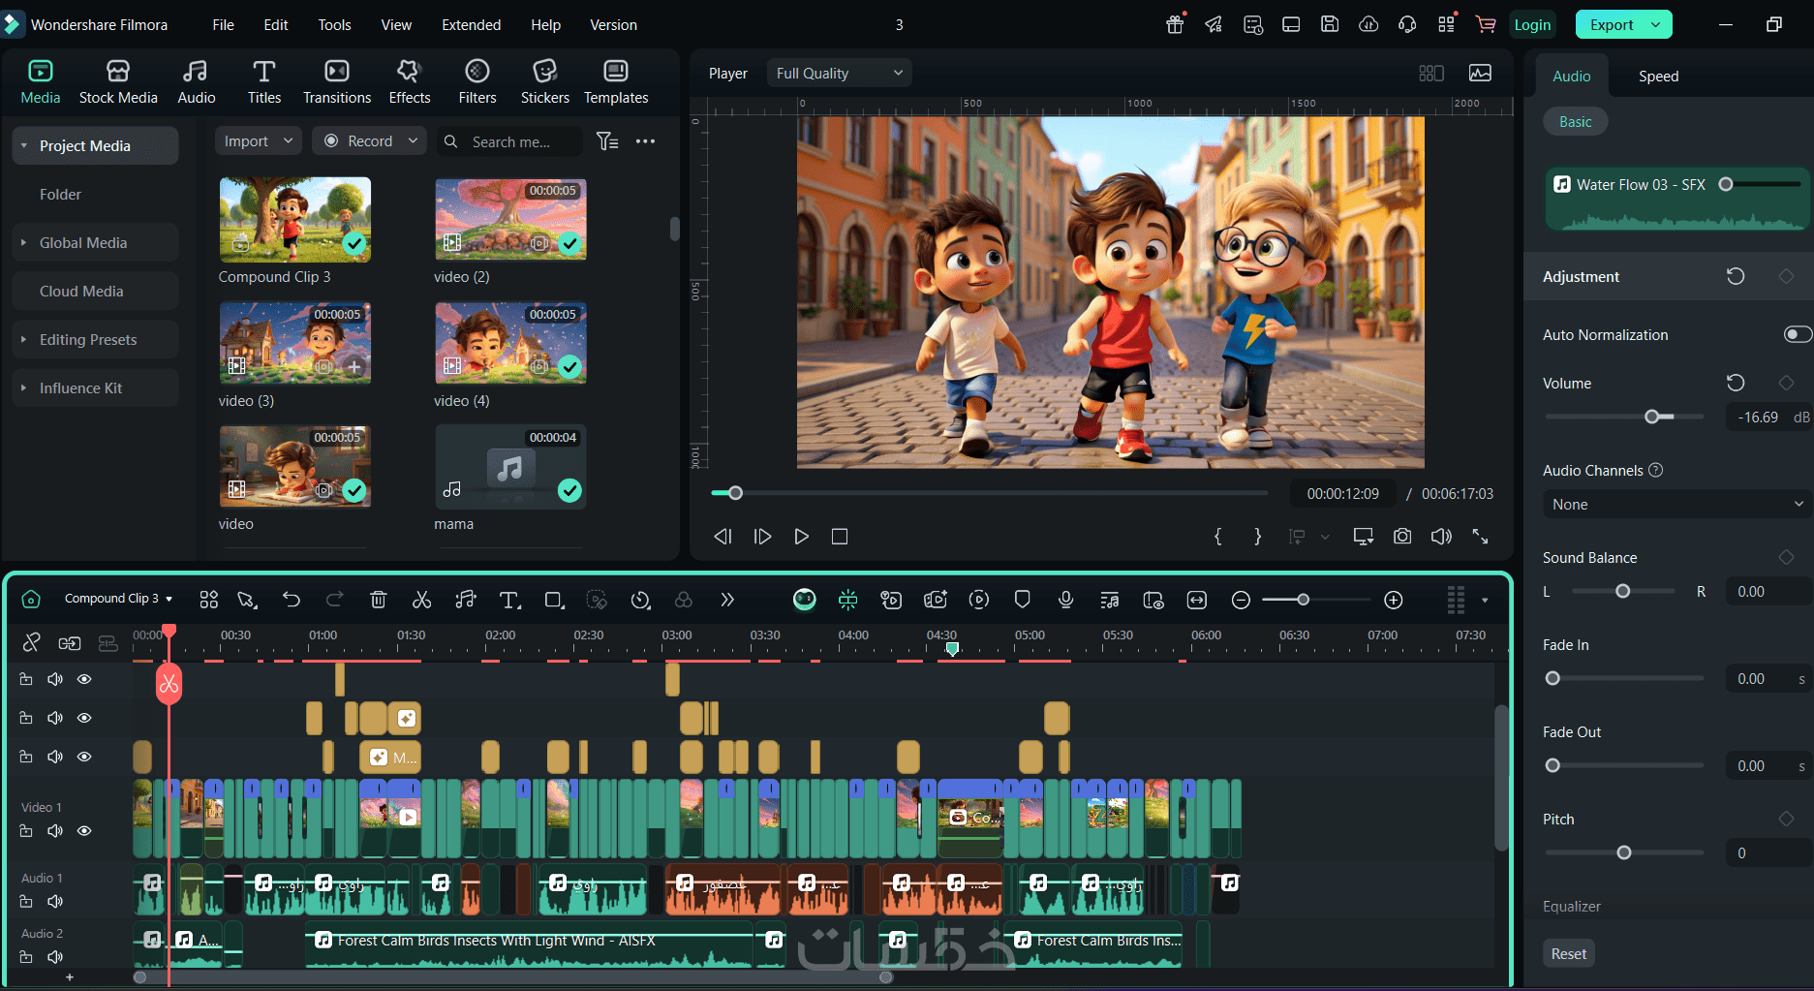Click the Login button
1814x991 pixels.
pyautogui.click(x=1531, y=24)
